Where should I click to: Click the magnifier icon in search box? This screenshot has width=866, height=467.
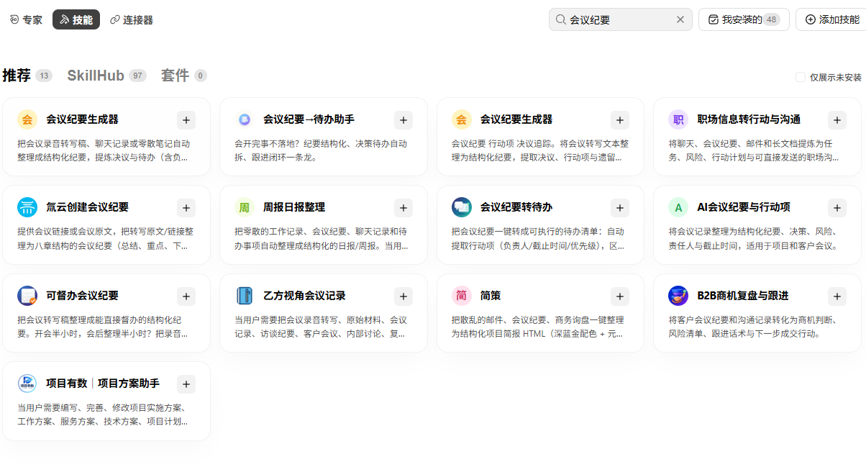(x=561, y=19)
